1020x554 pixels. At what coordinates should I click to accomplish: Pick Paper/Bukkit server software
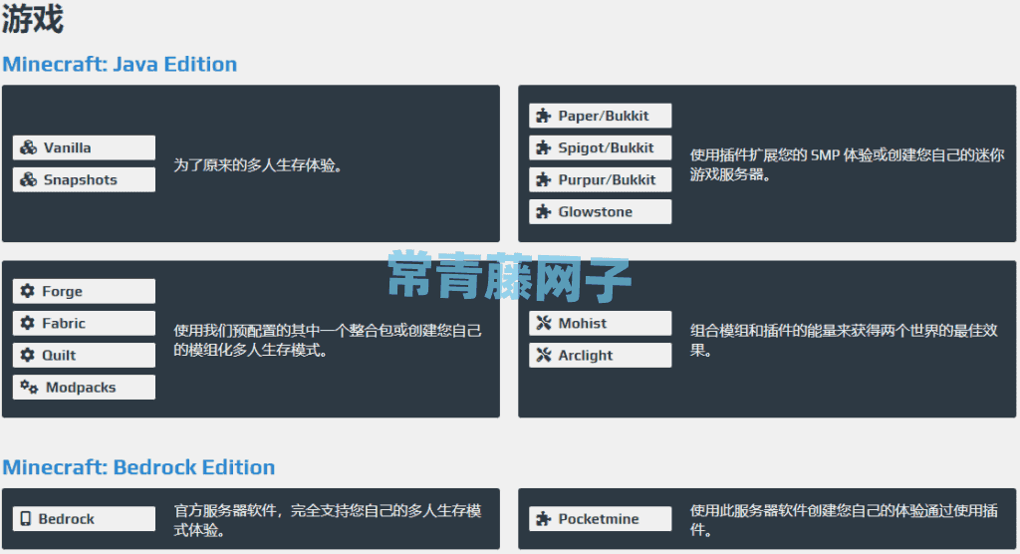click(601, 116)
